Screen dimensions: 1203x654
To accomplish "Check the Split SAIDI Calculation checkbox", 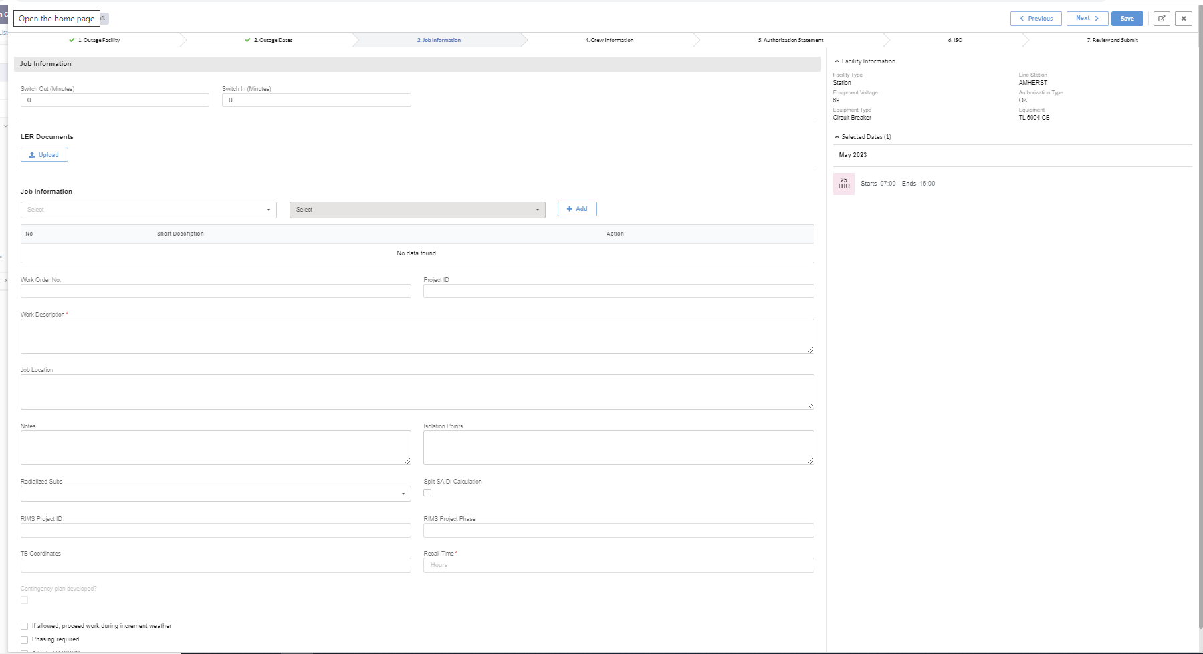I will click(427, 493).
